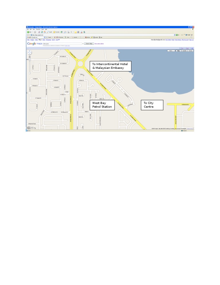Open the News link in Google navigation
This screenshot has width=220, height=285.
click(44, 40)
